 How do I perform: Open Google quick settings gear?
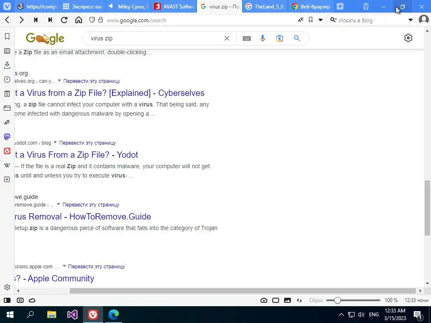click(408, 38)
